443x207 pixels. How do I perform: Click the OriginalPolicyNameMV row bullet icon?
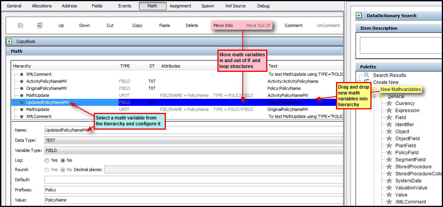point(21,88)
